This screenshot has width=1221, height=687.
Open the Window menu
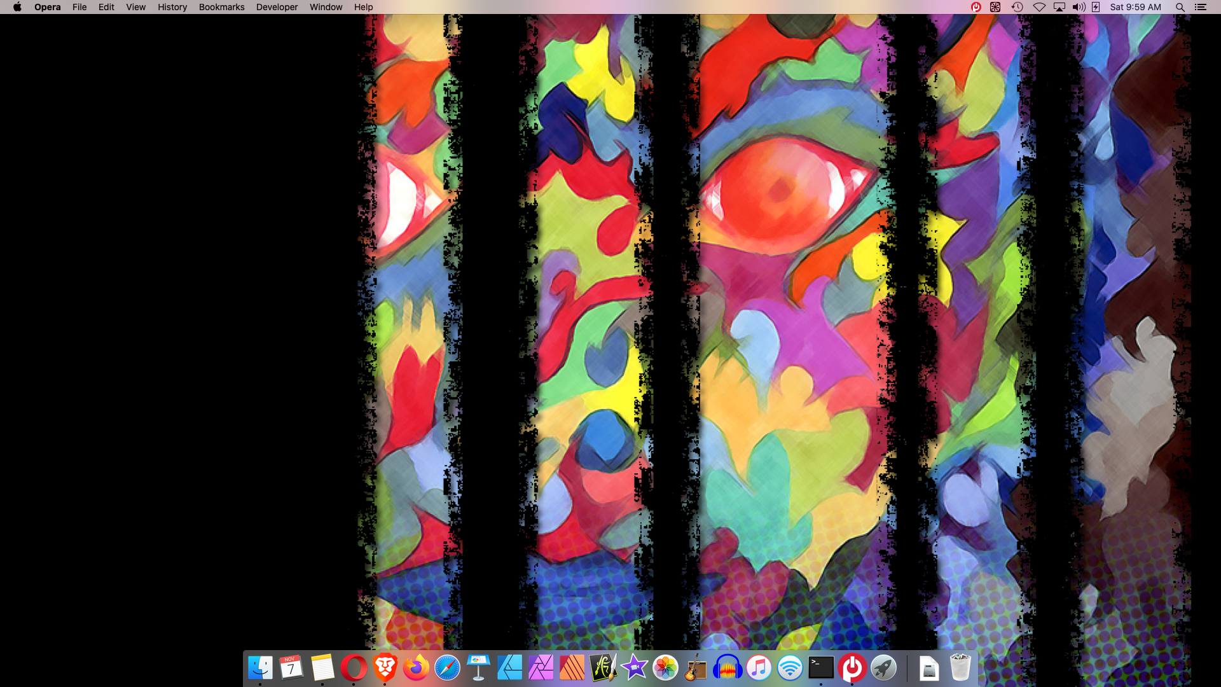(x=326, y=7)
